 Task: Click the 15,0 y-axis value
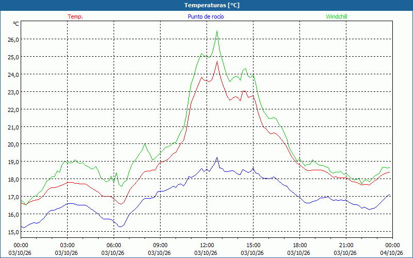coord(13,232)
